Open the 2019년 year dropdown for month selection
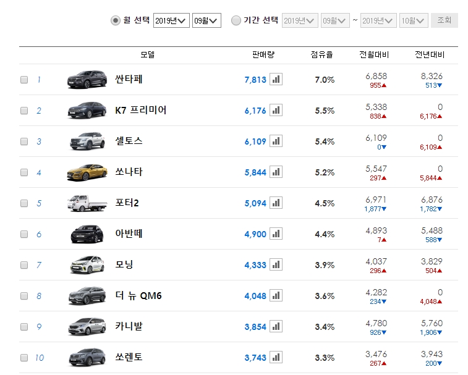 pyautogui.click(x=171, y=20)
